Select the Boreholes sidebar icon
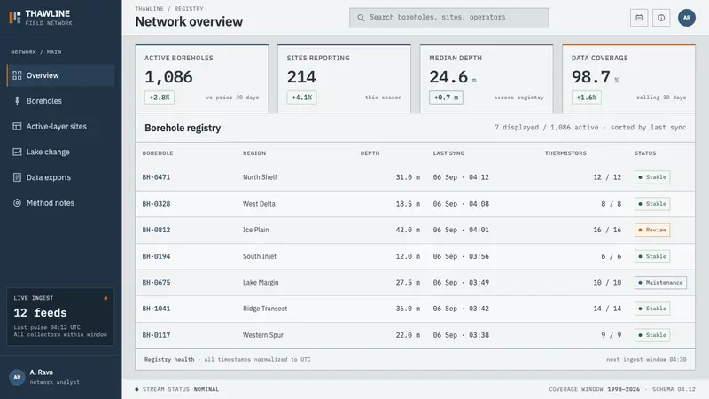Image resolution: width=709 pixels, height=399 pixels. (x=17, y=101)
